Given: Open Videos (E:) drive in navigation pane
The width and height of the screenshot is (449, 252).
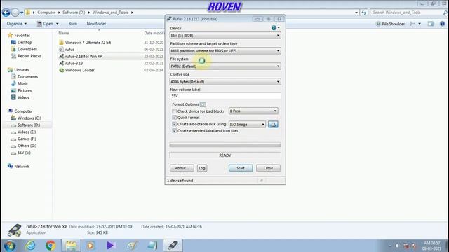Looking at the screenshot, I should [23, 132].
